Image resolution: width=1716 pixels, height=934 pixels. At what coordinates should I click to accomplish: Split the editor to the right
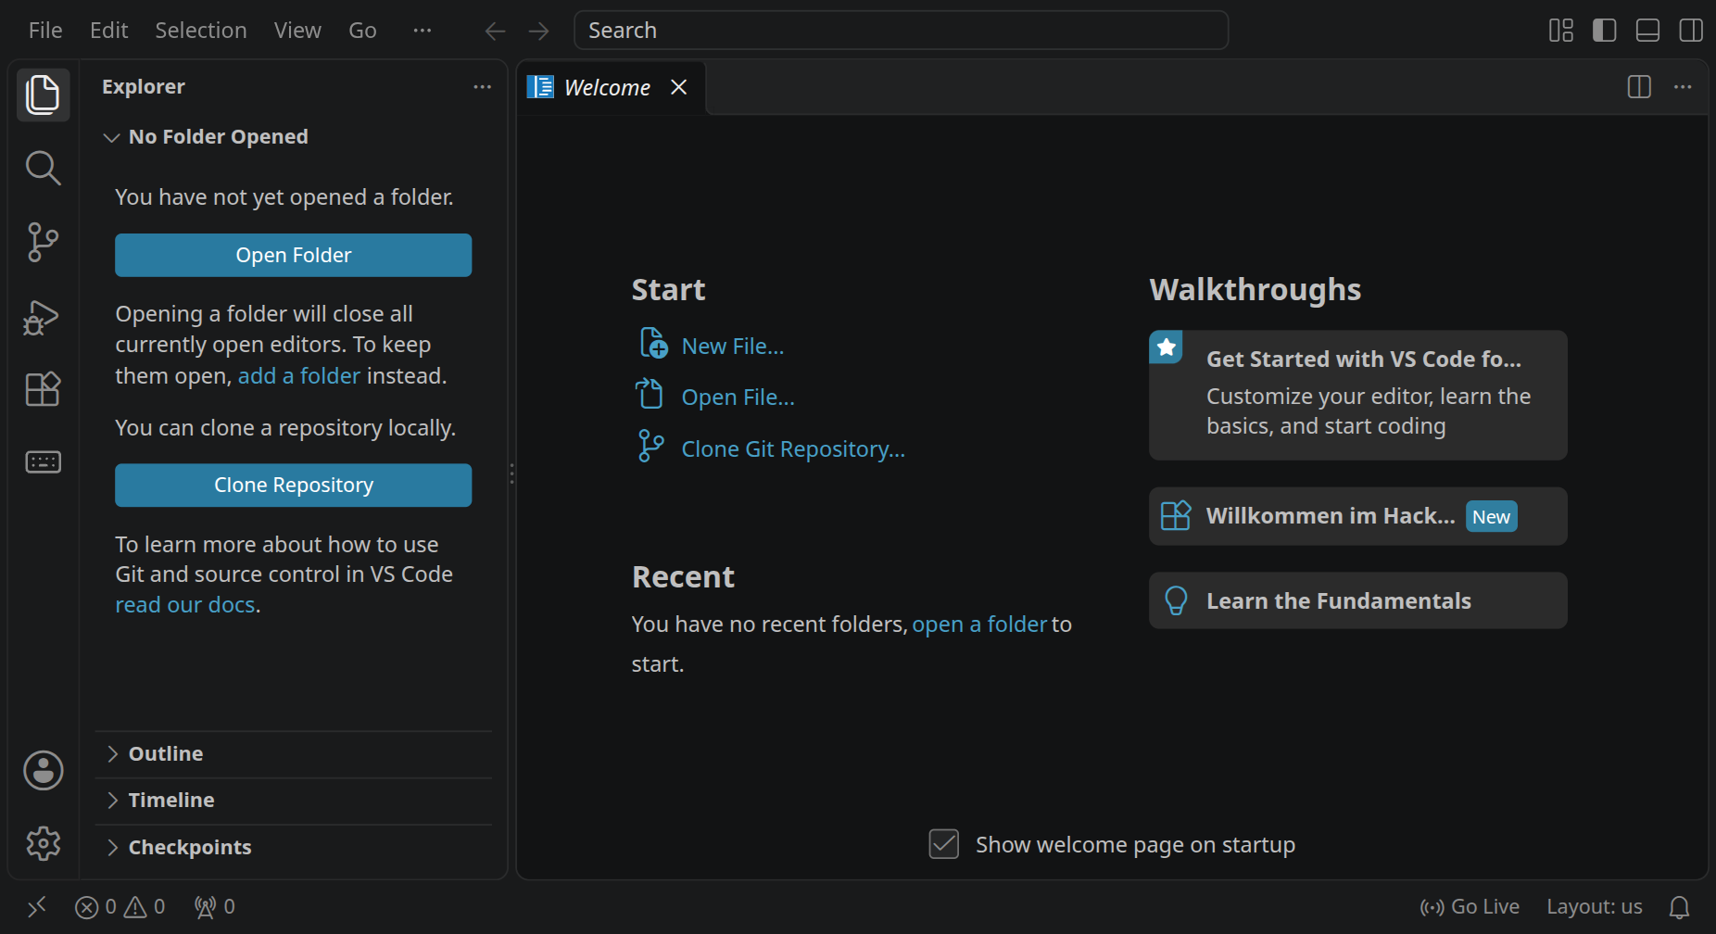coord(1639,87)
